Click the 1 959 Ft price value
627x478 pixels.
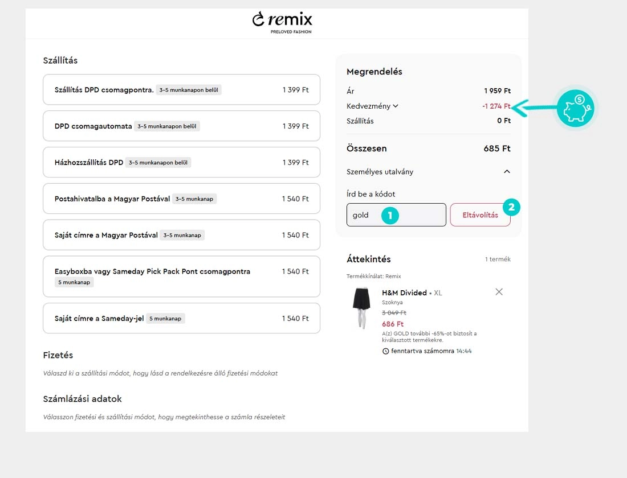click(497, 91)
